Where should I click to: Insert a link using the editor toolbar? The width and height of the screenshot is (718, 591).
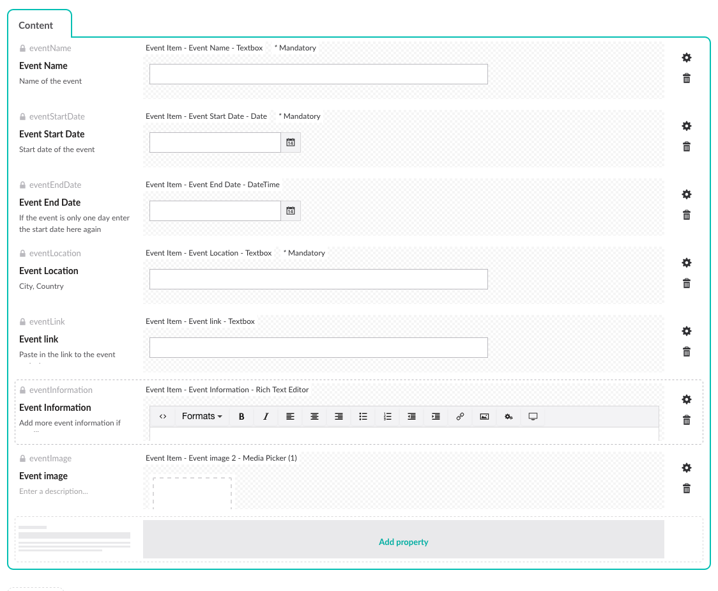pos(460,417)
